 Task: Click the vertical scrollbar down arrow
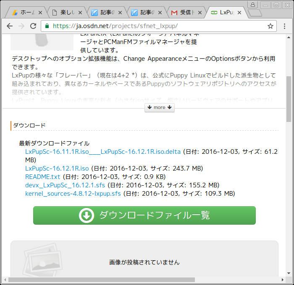click(x=289, y=273)
